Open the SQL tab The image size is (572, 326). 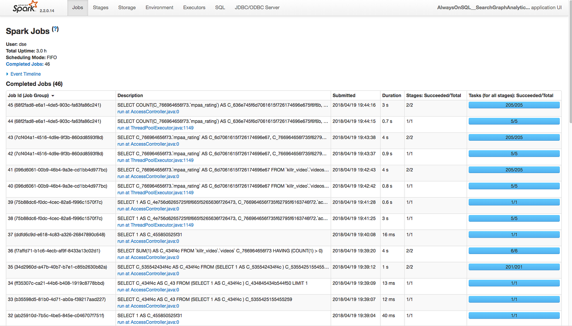click(x=220, y=7)
